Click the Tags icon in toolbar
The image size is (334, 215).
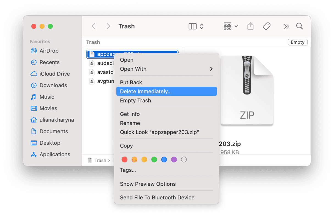pyautogui.click(x=266, y=26)
